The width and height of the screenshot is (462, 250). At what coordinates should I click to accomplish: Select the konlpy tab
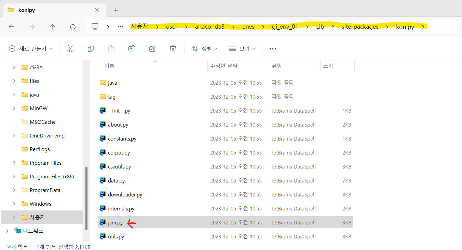click(54, 10)
